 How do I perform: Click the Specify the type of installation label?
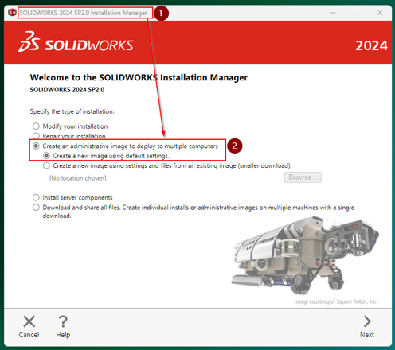(x=72, y=111)
